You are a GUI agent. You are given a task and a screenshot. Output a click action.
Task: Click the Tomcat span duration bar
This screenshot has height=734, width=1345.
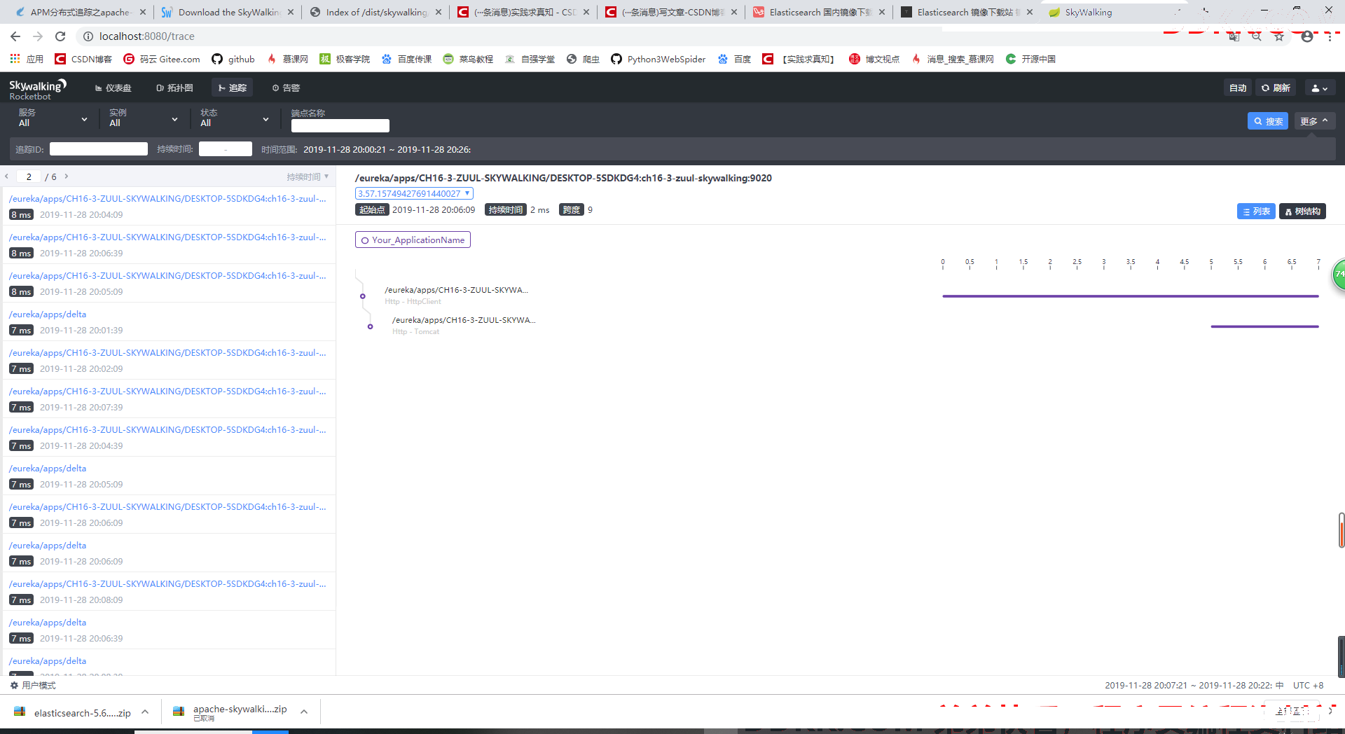point(1265,326)
